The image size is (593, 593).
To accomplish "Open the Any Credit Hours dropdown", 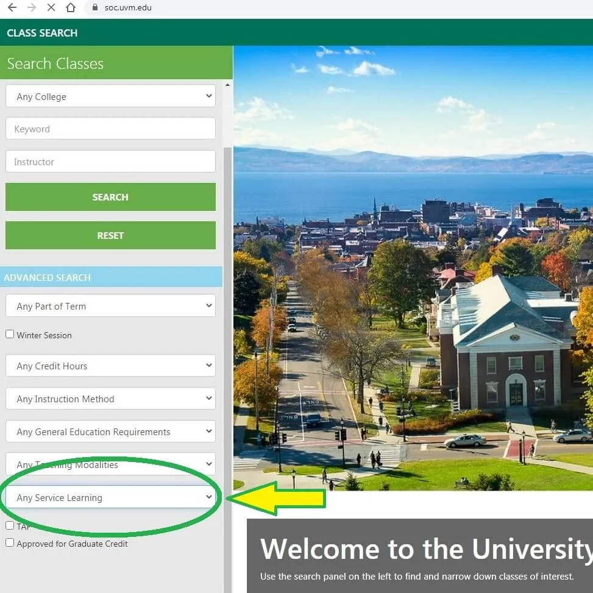I will [110, 365].
